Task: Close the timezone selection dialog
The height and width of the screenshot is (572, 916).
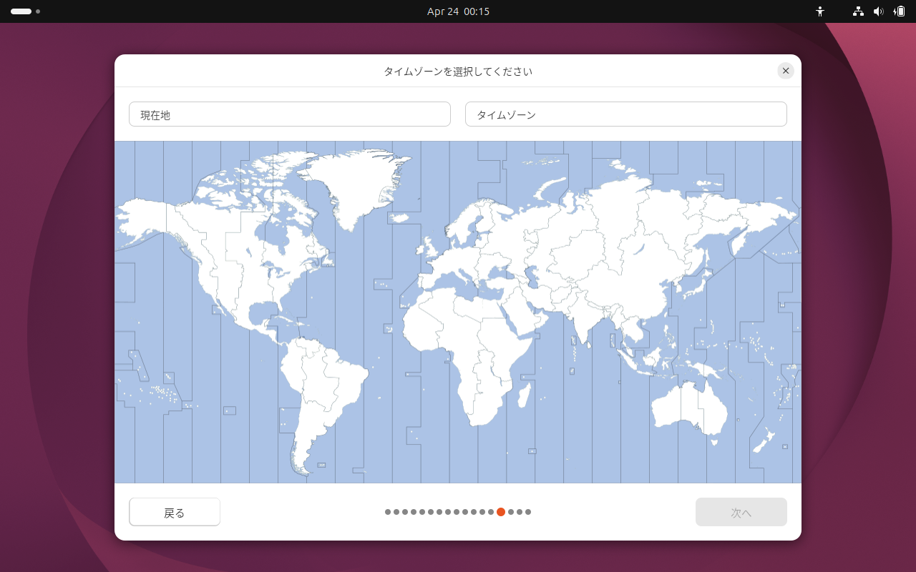Action: (786, 71)
